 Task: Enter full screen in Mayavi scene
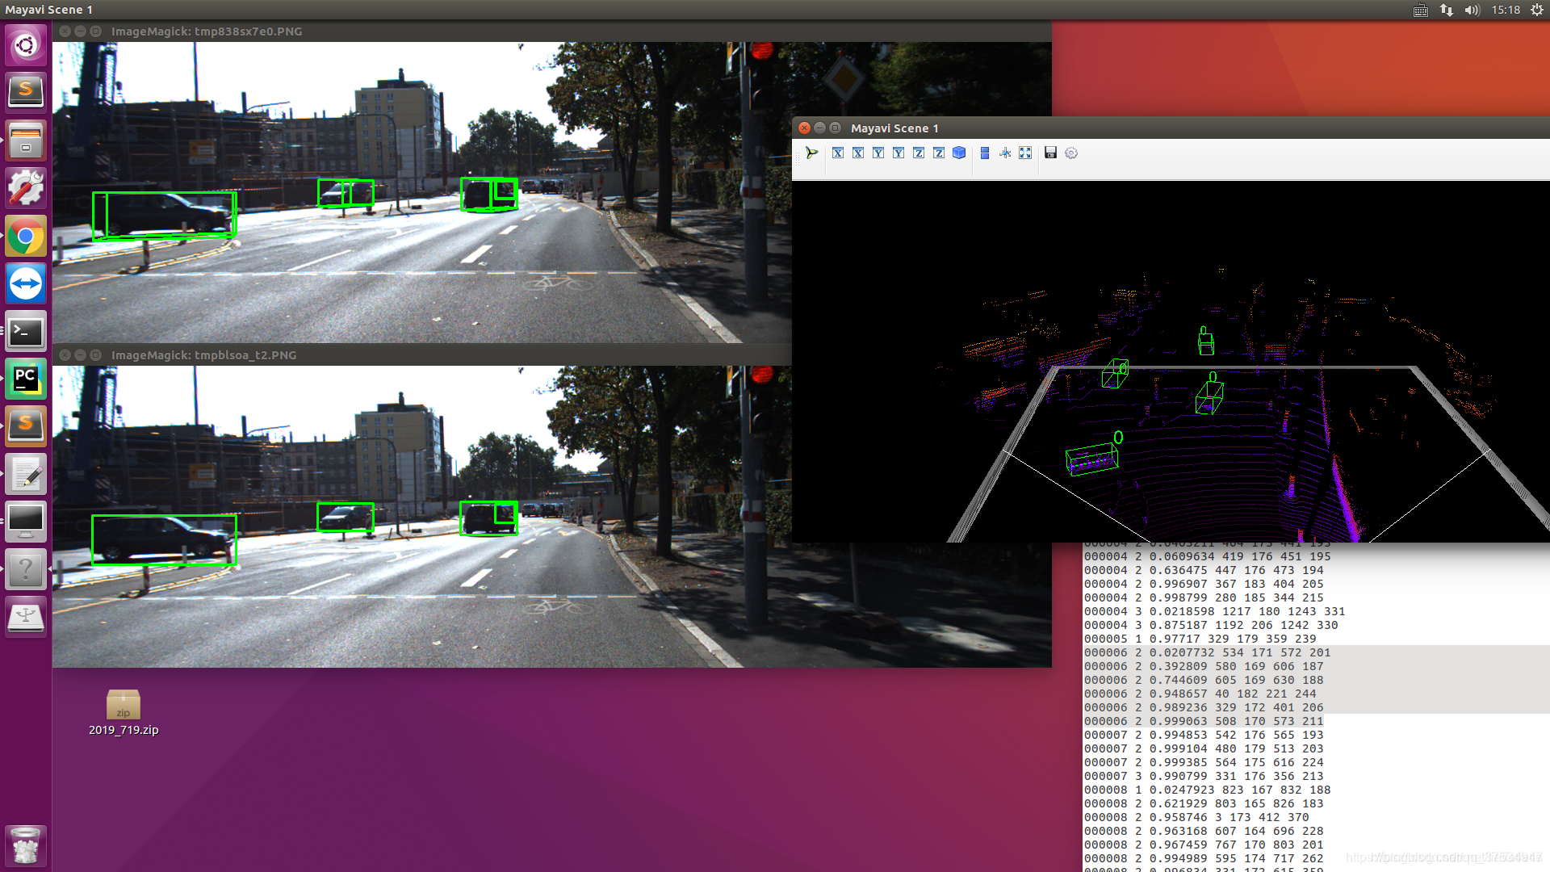1025,153
